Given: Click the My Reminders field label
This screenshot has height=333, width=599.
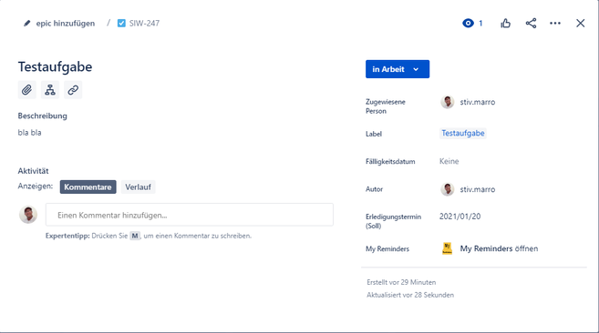Looking at the screenshot, I should (387, 249).
